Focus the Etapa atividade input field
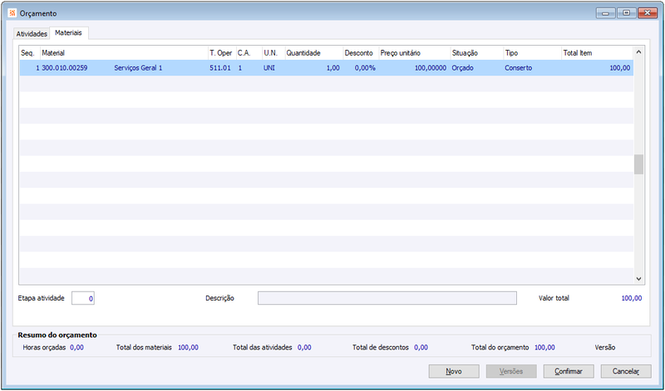The width and height of the screenshot is (665, 391). click(x=83, y=298)
